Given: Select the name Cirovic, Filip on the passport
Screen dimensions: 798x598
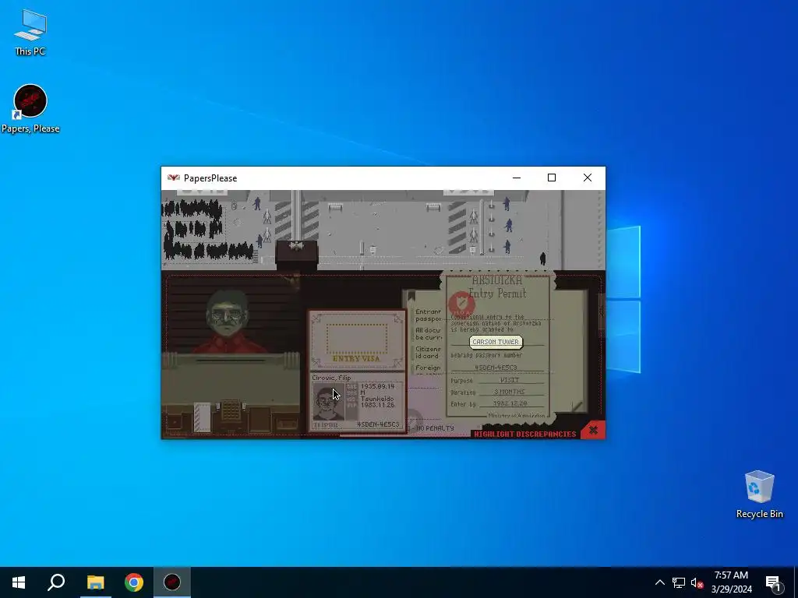Looking at the screenshot, I should click(331, 378).
